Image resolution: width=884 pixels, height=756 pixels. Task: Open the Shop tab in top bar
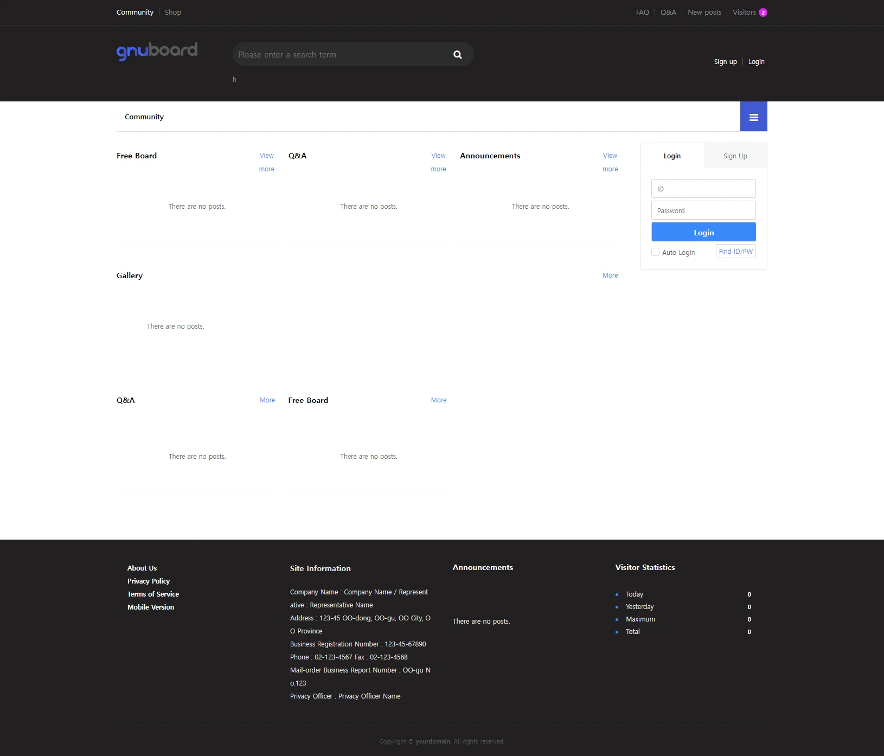point(173,12)
